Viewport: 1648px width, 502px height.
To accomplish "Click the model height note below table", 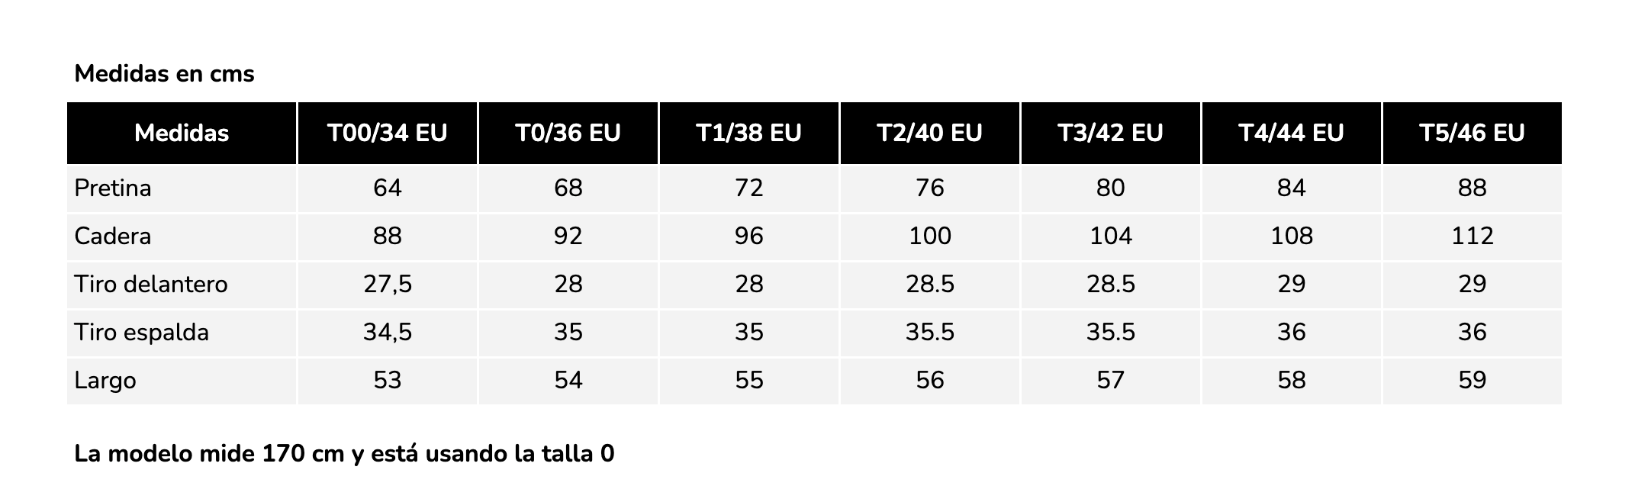I will pyautogui.click(x=344, y=454).
